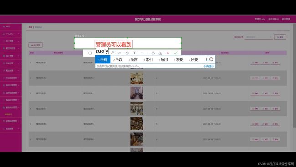Click the undo arrow in screenshot toolbar
The image size is (296, 167).
click(143, 53)
